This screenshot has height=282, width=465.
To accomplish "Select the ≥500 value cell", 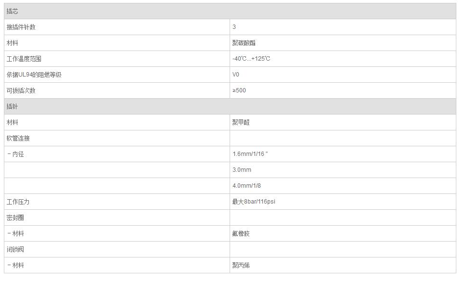I will (239, 90).
